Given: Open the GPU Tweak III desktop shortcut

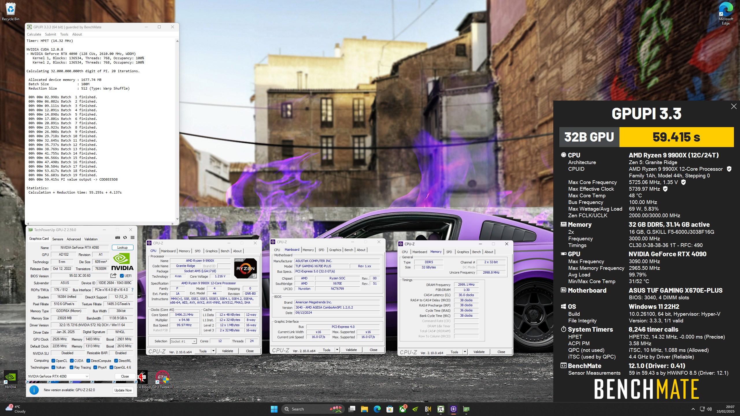Looking at the screenshot, I should [162, 380].
